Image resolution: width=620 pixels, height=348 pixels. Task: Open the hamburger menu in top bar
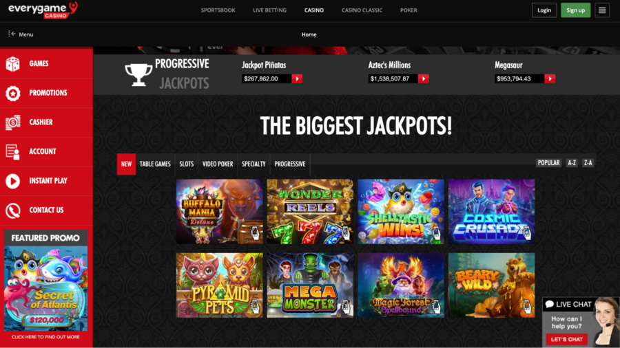click(x=602, y=10)
